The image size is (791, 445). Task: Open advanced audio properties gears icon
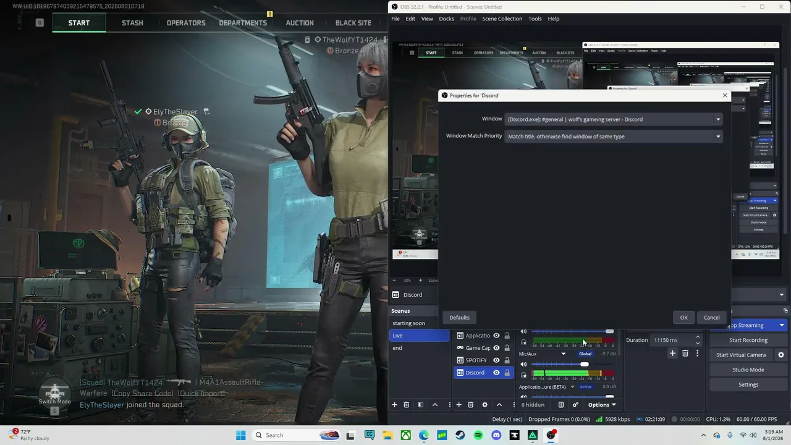coord(575,405)
